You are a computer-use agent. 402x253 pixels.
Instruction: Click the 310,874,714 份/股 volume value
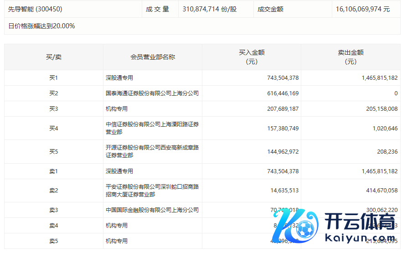pos(210,9)
